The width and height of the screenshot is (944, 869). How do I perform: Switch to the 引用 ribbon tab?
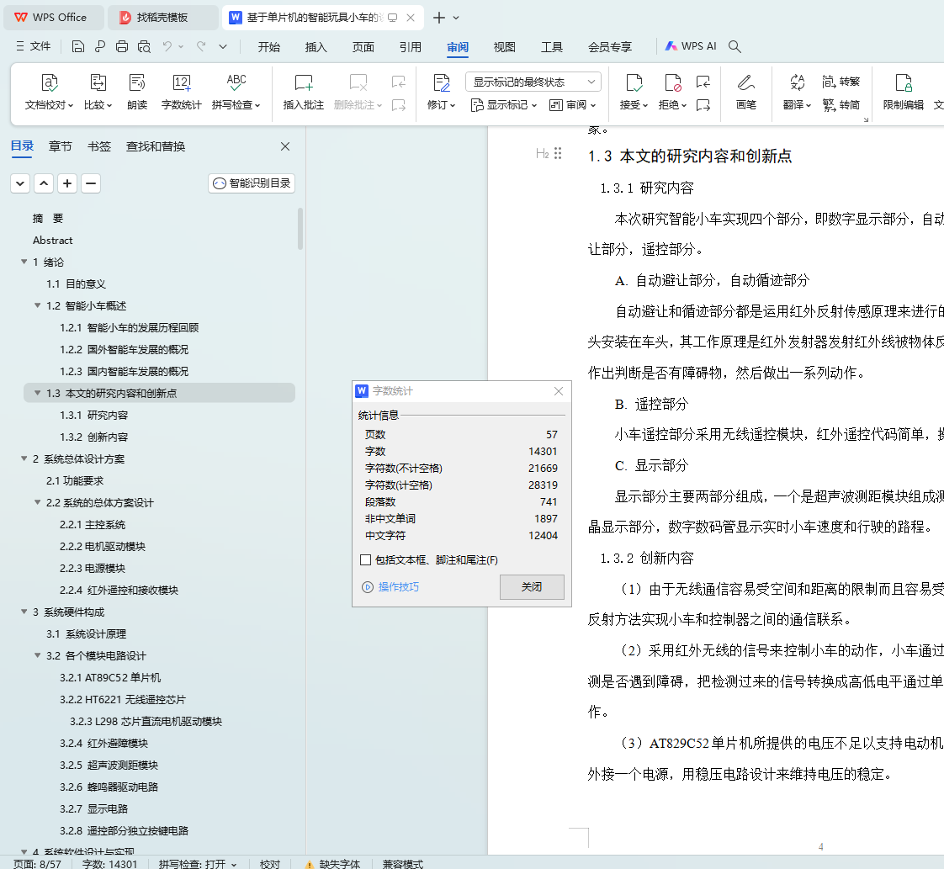point(410,47)
